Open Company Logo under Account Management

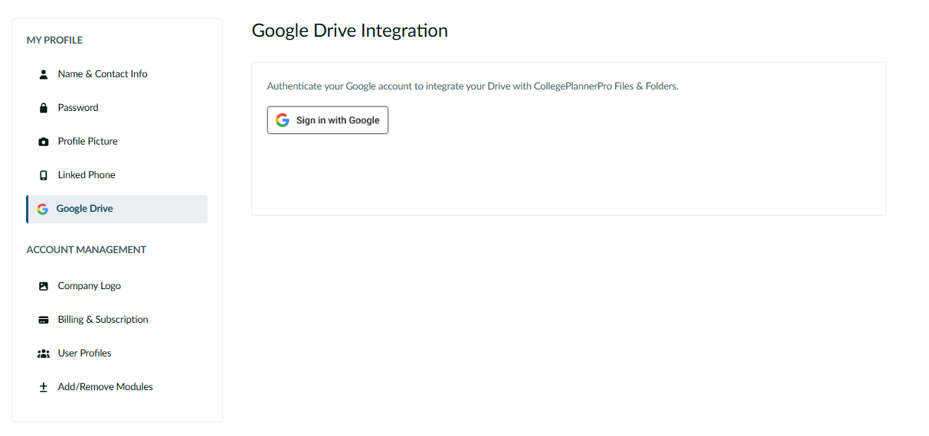[90, 286]
